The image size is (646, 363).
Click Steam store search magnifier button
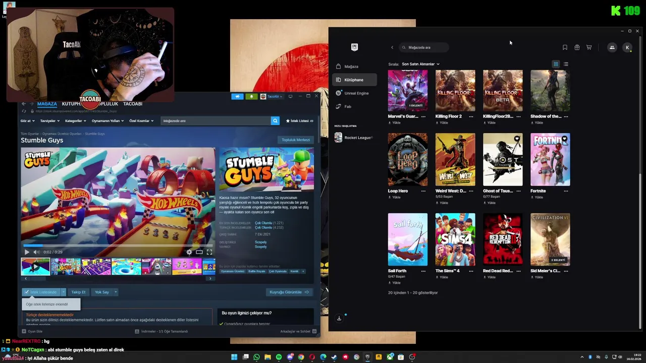(275, 121)
